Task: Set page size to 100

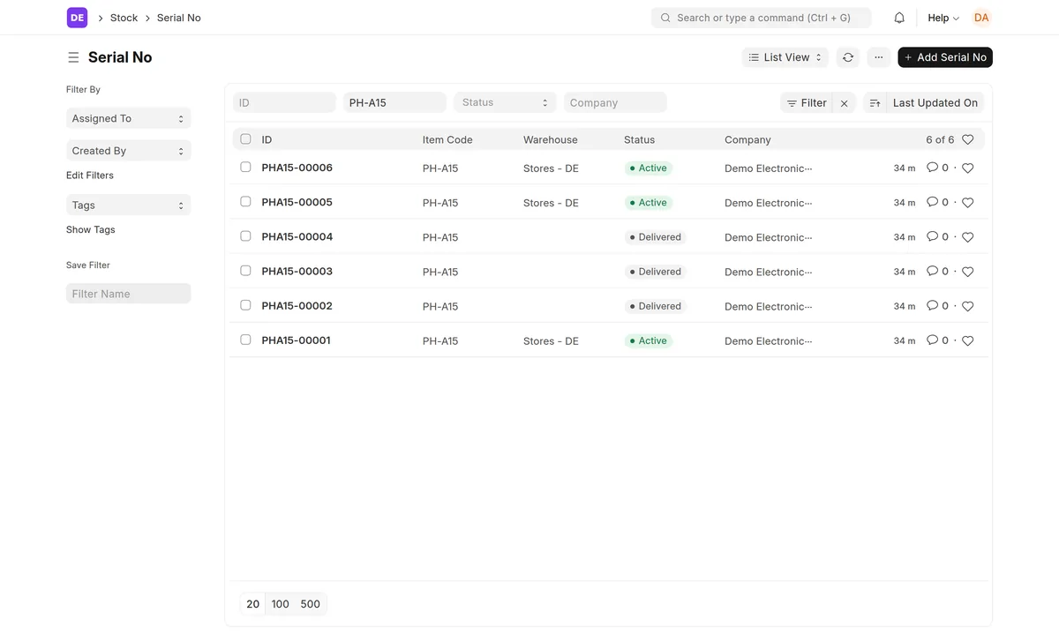Action: [281, 604]
